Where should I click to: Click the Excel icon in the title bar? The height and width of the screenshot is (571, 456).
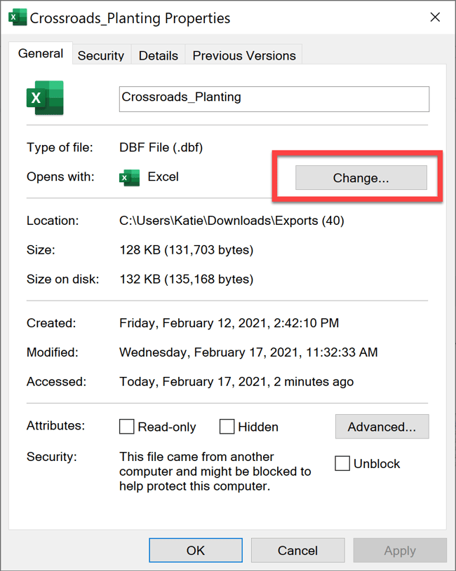click(18, 17)
